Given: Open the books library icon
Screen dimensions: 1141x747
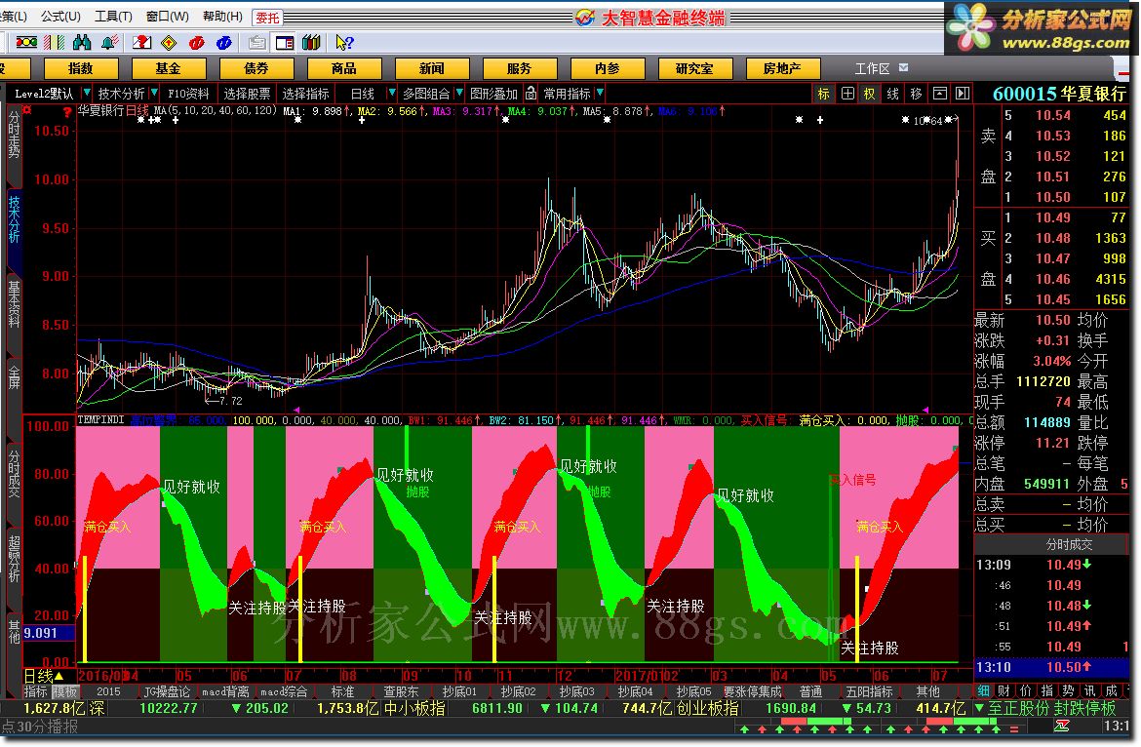Looking at the screenshot, I should [x=311, y=43].
